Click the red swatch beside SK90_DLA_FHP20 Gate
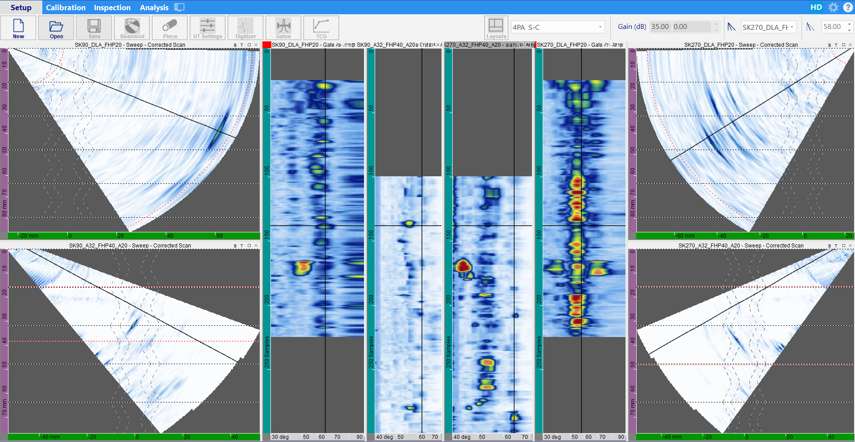The image size is (855, 442). (x=267, y=45)
